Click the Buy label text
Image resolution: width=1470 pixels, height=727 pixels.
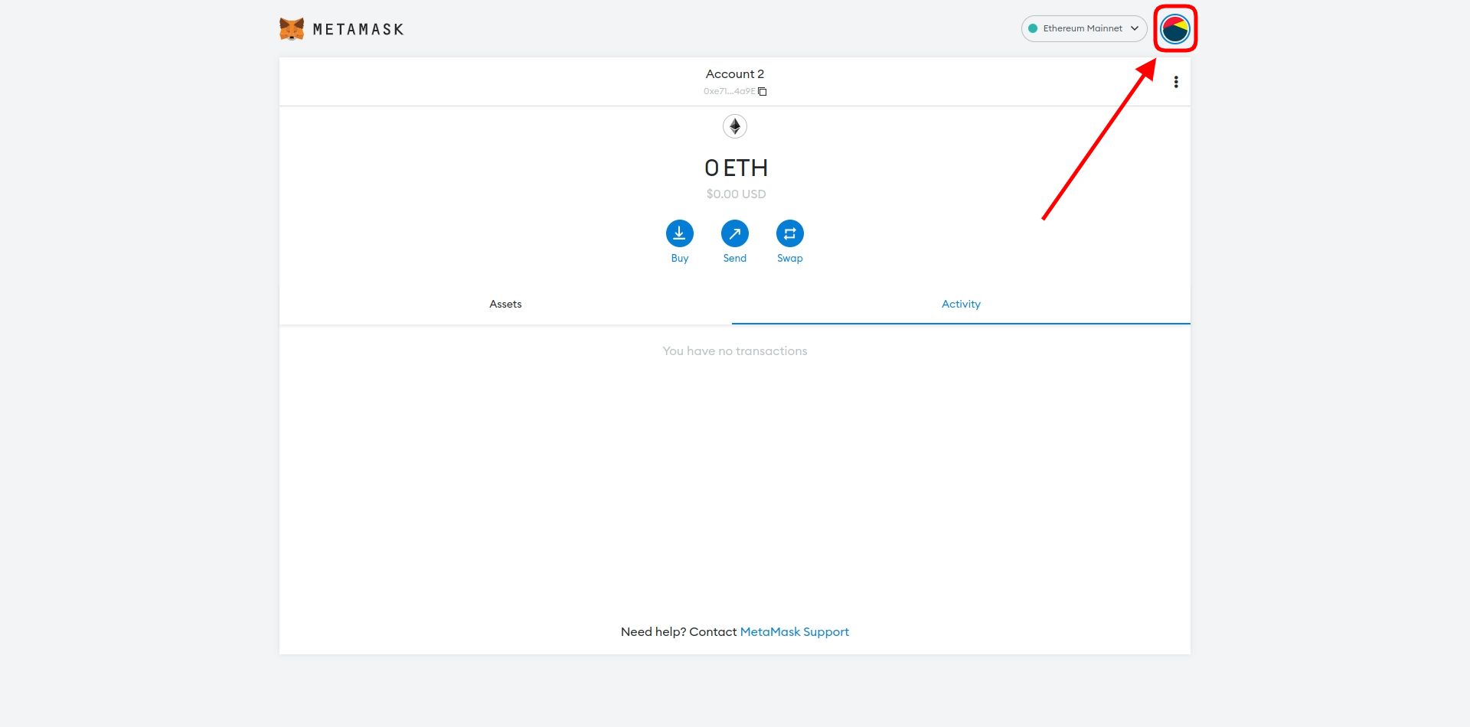(x=680, y=259)
